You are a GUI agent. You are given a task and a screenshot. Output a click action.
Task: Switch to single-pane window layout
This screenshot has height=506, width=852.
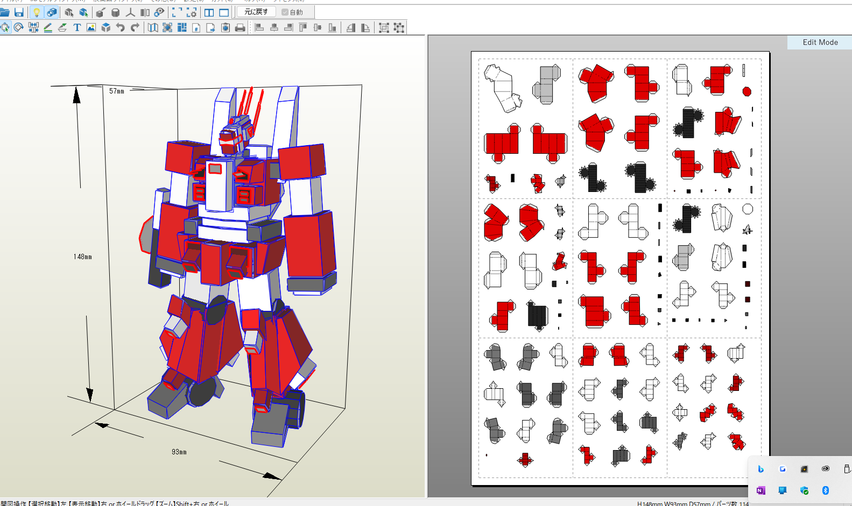(x=224, y=12)
